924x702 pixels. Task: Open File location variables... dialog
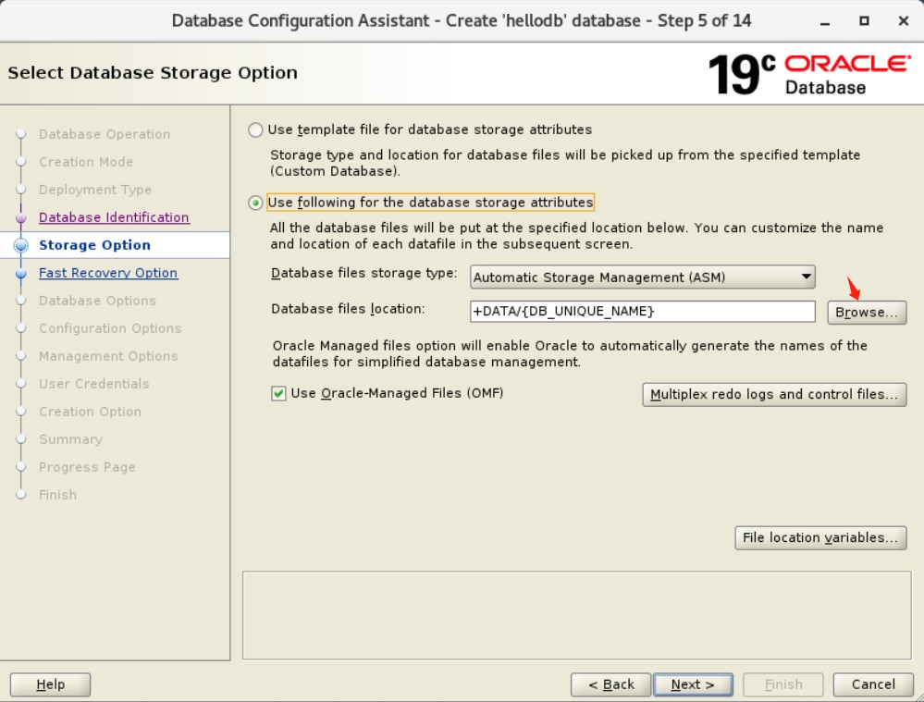[x=820, y=537]
